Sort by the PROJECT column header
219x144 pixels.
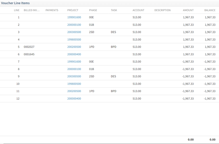tap(73, 10)
